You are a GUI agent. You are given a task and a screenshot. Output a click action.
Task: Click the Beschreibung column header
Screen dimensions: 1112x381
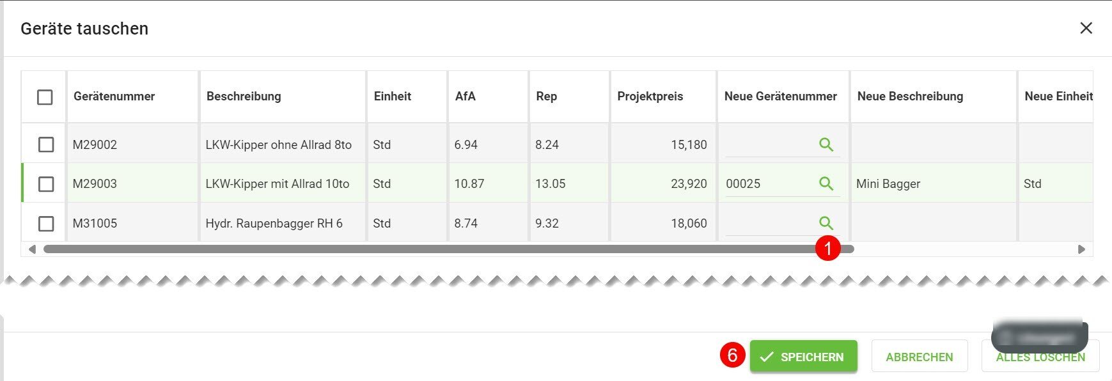click(244, 97)
